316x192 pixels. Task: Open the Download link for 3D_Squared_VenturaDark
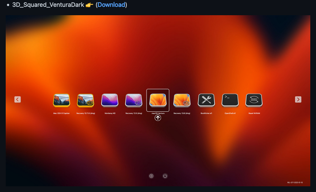[111, 5]
